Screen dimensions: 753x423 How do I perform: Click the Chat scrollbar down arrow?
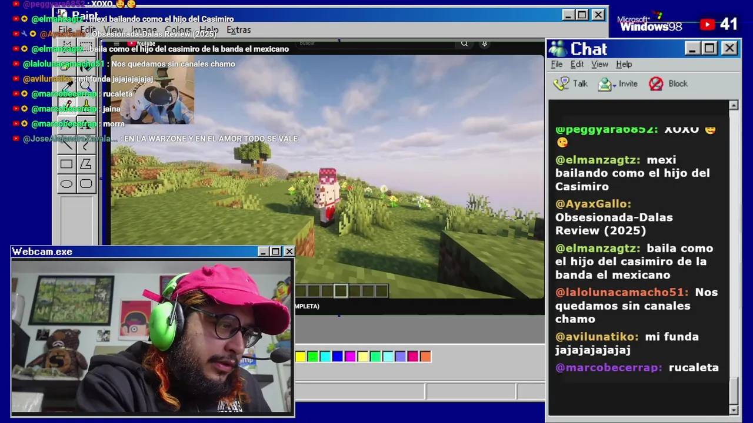click(734, 409)
